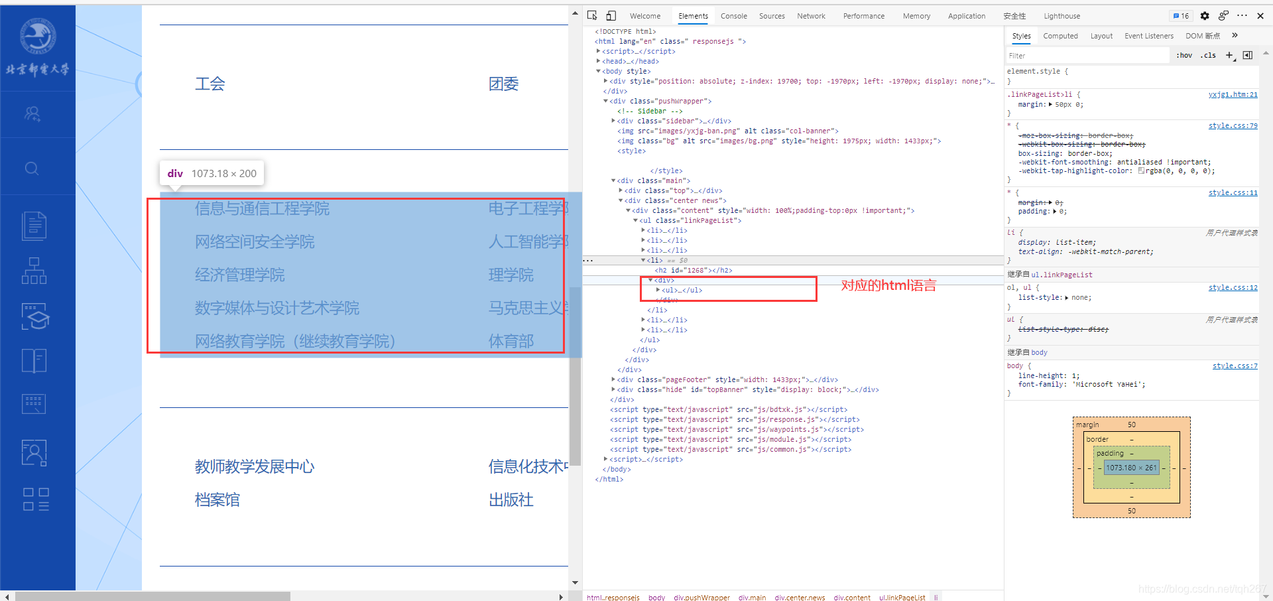Open style.css:7 source link
The height and width of the screenshot is (601, 1273).
[x=1235, y=366]
